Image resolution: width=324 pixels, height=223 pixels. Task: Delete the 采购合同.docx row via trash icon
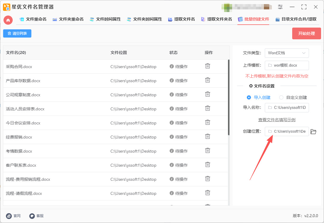[208, 66]
